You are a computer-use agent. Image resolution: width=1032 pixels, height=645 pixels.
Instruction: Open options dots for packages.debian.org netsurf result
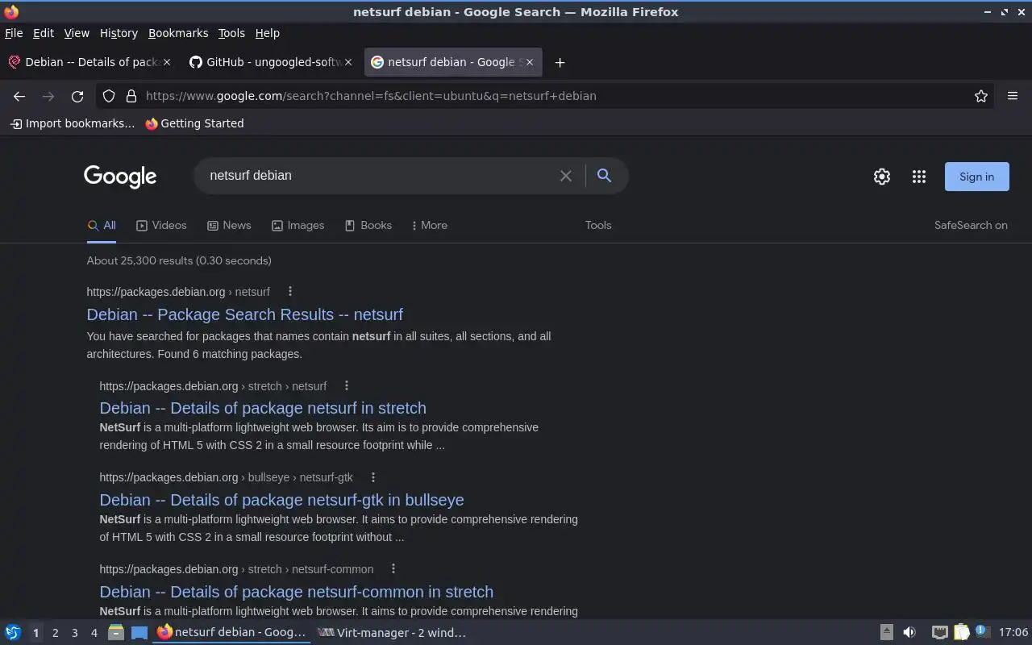[290, 292]
